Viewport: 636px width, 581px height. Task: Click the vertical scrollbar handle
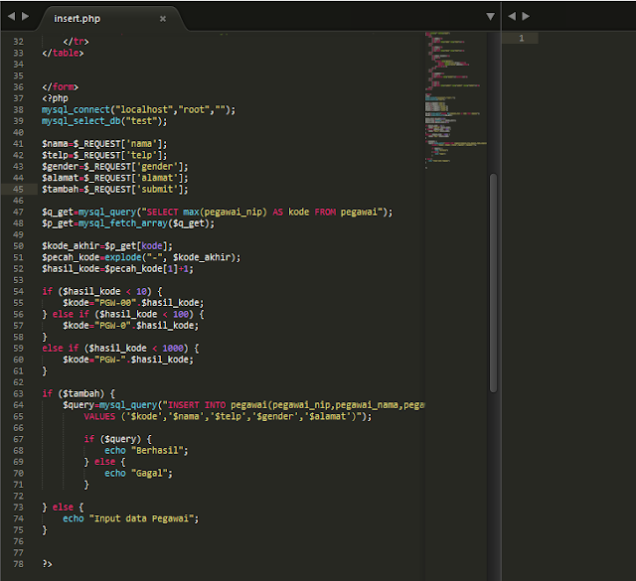pos(493,283)
